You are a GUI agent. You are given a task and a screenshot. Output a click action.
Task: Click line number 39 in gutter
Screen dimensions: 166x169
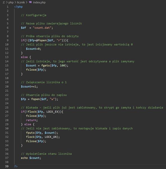pyautogui.click(x=7, y=166)
